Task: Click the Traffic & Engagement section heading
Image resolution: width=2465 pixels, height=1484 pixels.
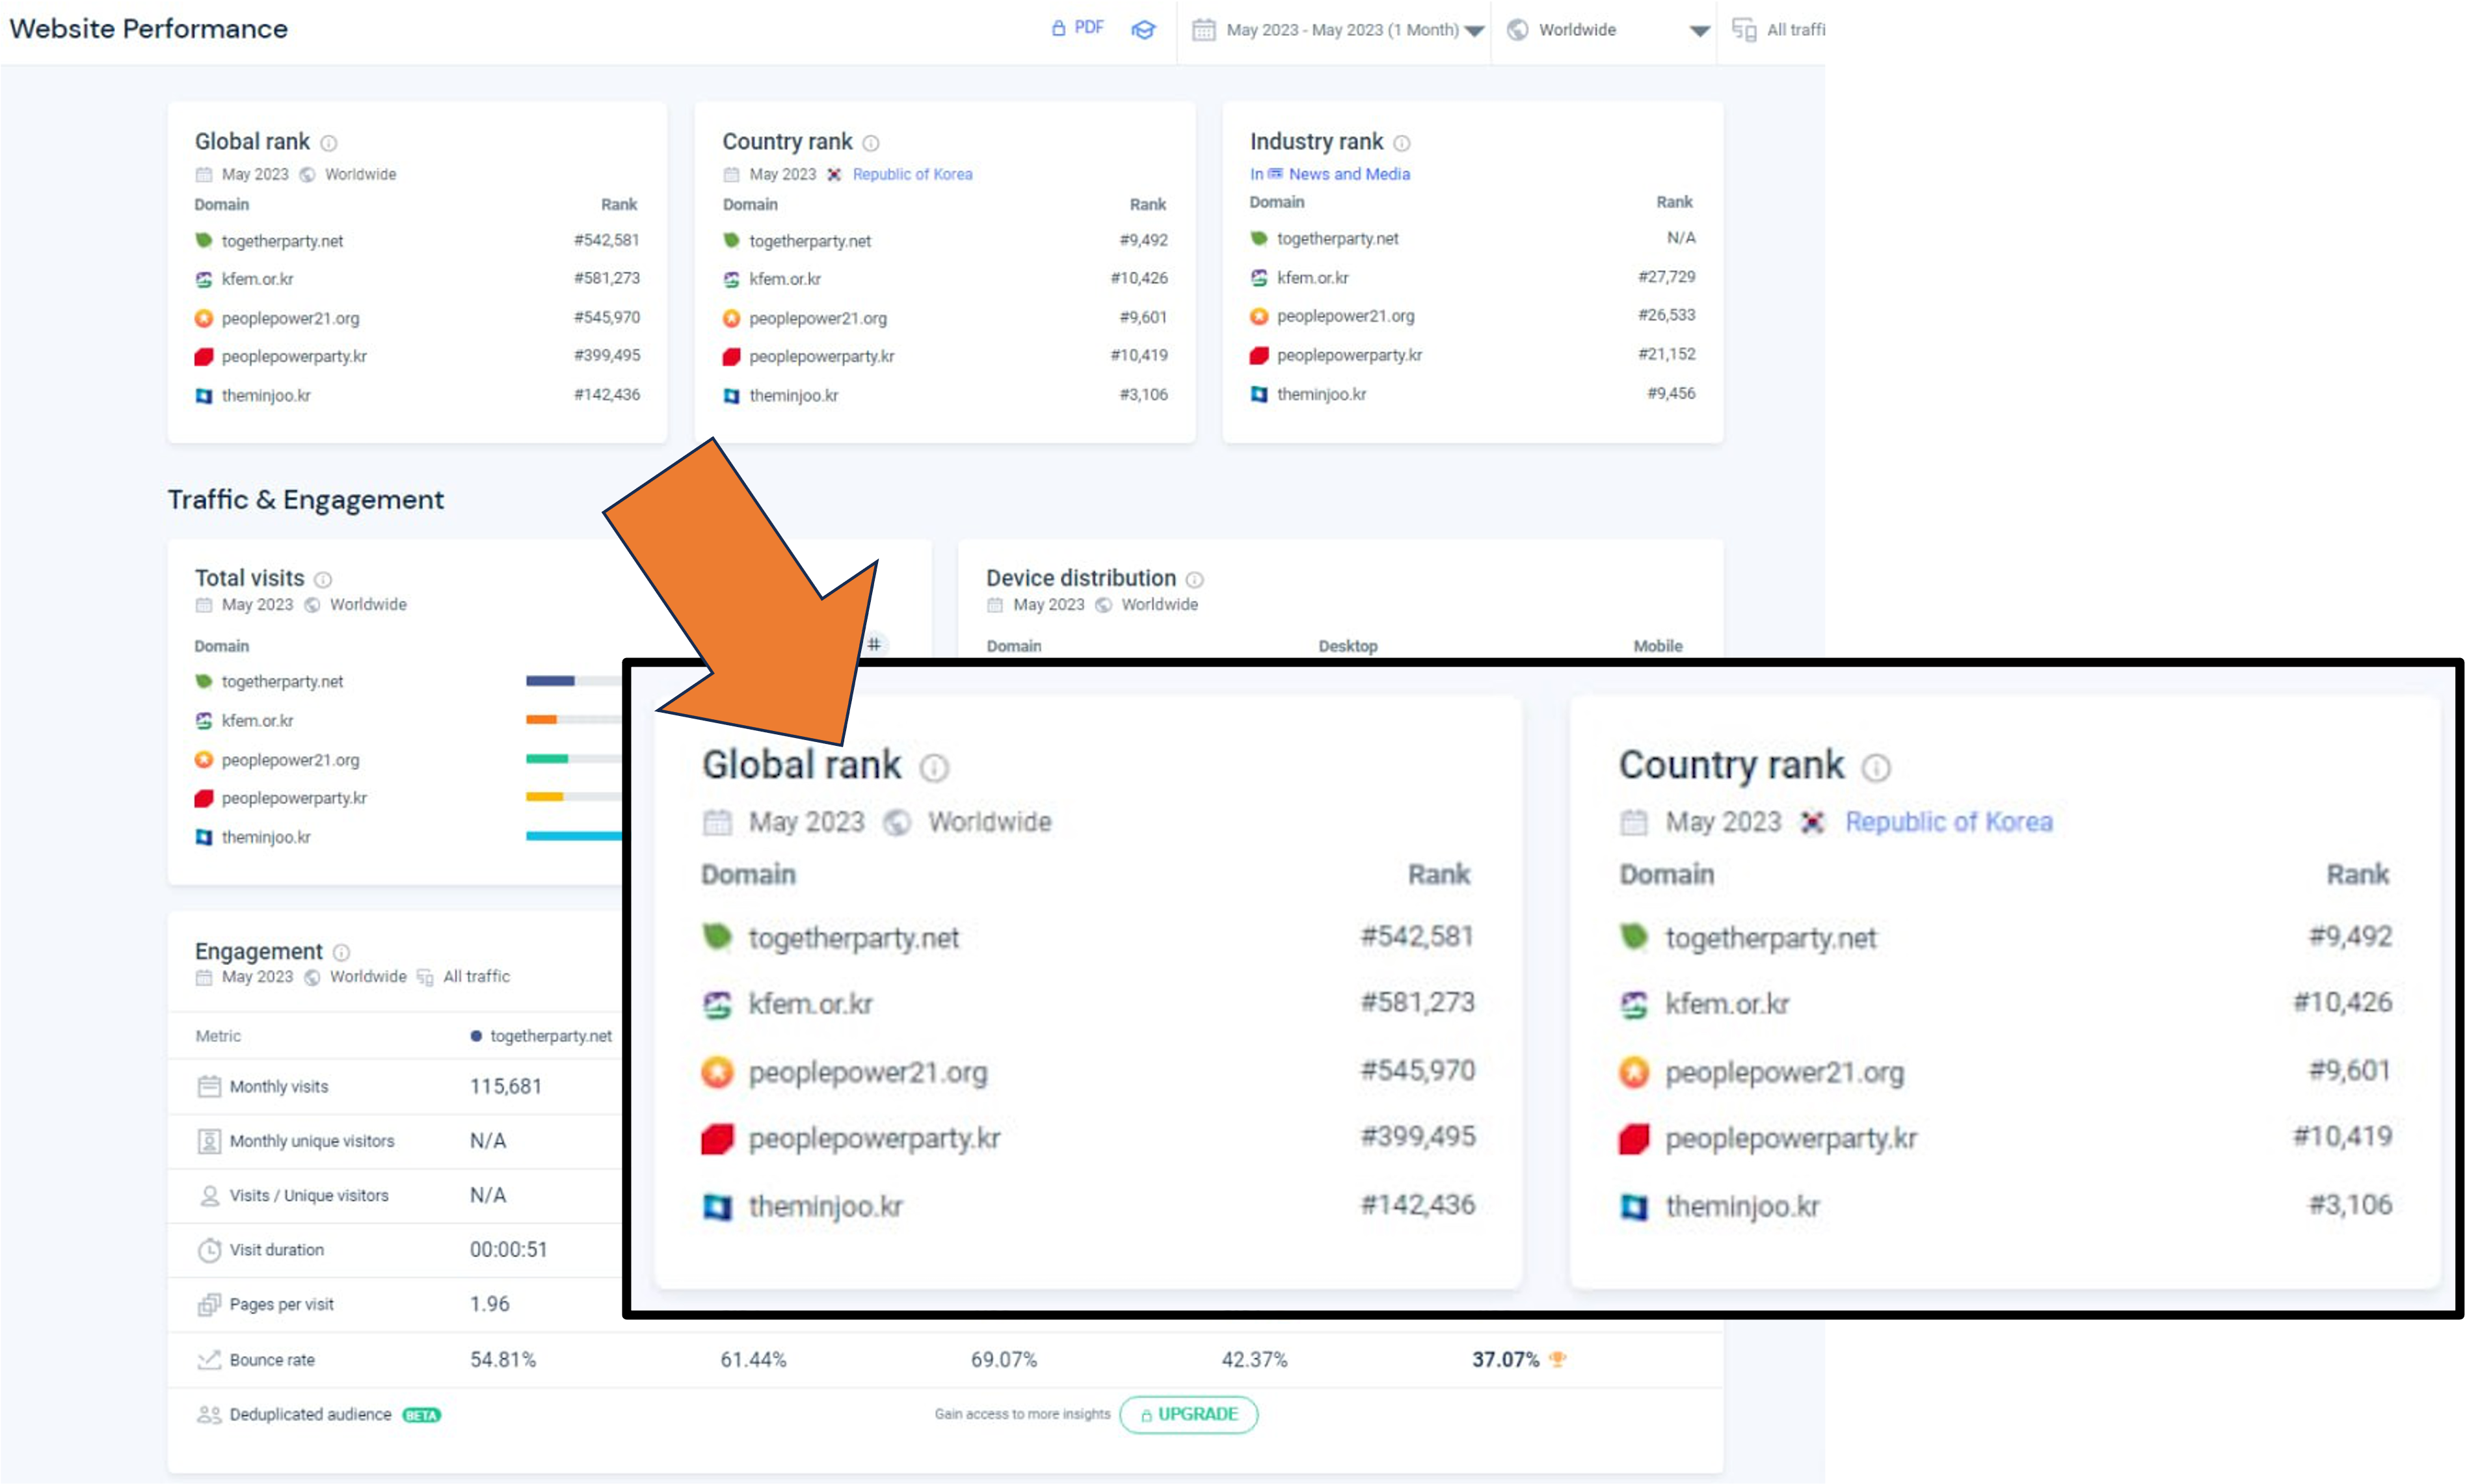Action: (x=305, y=499)
